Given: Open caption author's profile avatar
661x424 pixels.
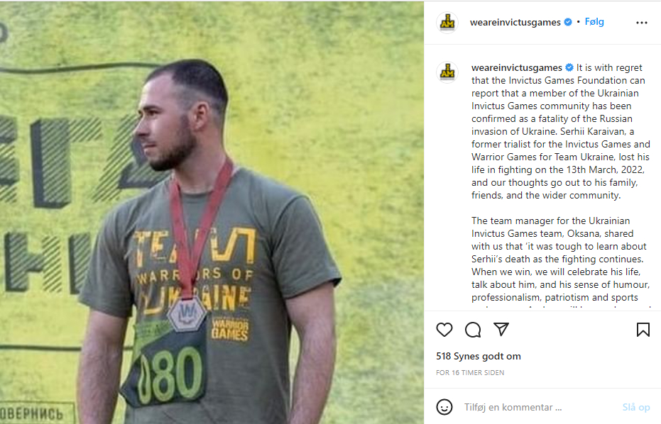Looking at the screenshot, I should [447, 72].
